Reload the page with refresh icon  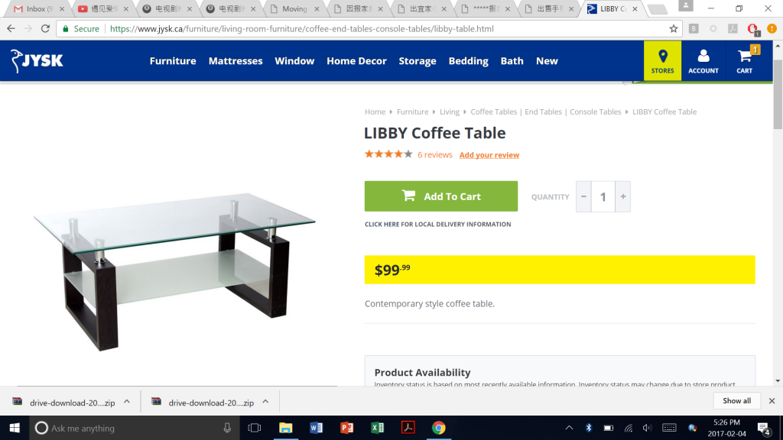click(x=45, y=29)
